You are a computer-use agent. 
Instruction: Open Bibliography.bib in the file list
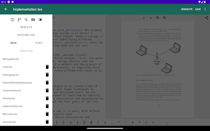point(11,59)
